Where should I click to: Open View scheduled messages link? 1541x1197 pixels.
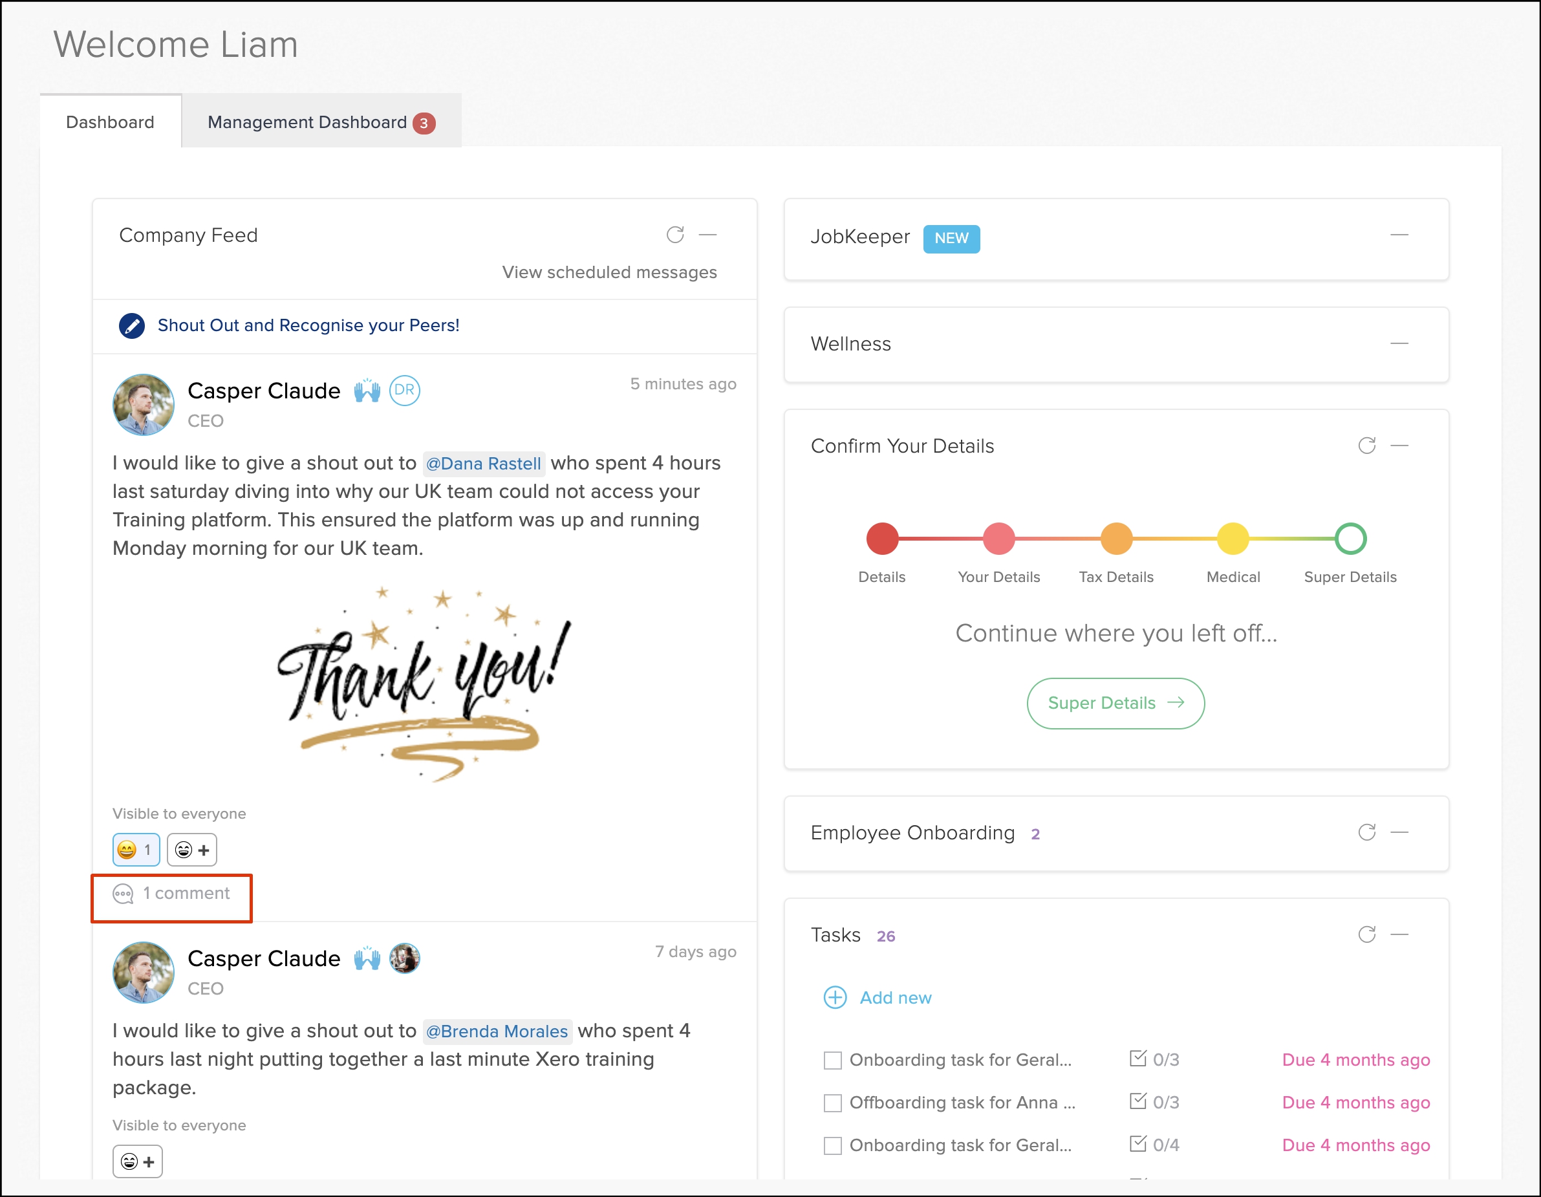(x=609, y=272)
